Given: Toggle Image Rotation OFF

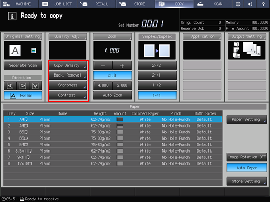Looking at the screenshot, I should [x=246, y=157].
